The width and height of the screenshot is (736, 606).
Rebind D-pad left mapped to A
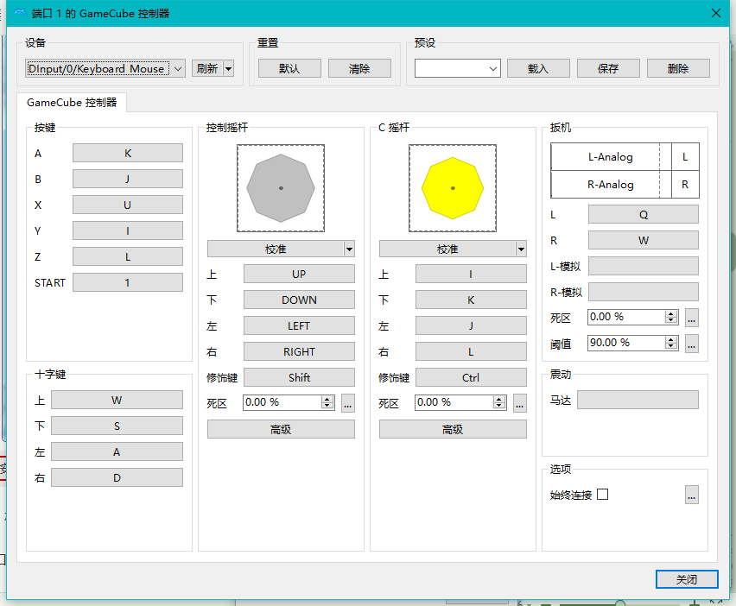click(117, 451)
